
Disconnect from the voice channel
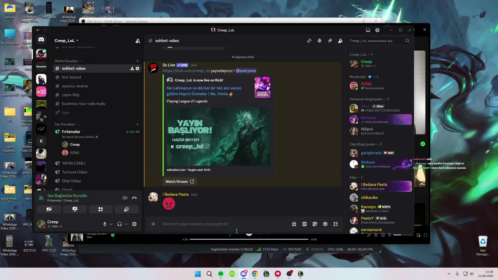click(x=134, y=198)
